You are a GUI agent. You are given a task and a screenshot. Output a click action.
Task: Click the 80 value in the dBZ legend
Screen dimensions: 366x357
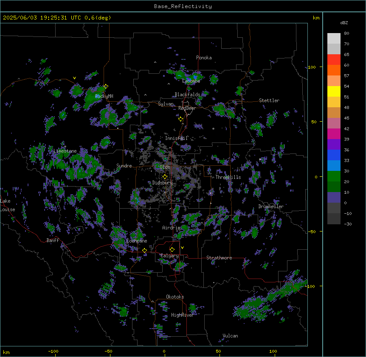[x=346, y=33]
